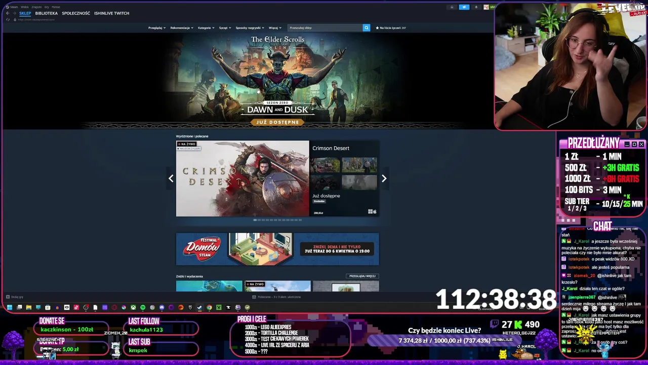The image size is (648, 365).
Task: Switch to the BIBLIOTEKA tab
Action: (x=47, y=13)
